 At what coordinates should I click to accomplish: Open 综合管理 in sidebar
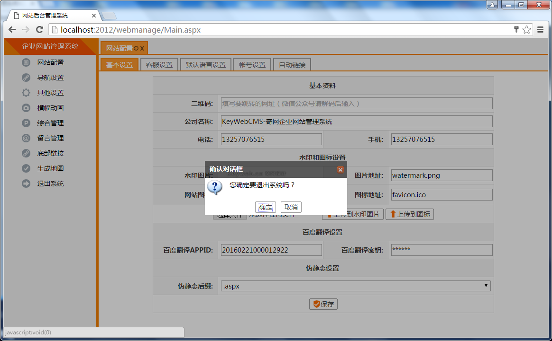(50, 123)
